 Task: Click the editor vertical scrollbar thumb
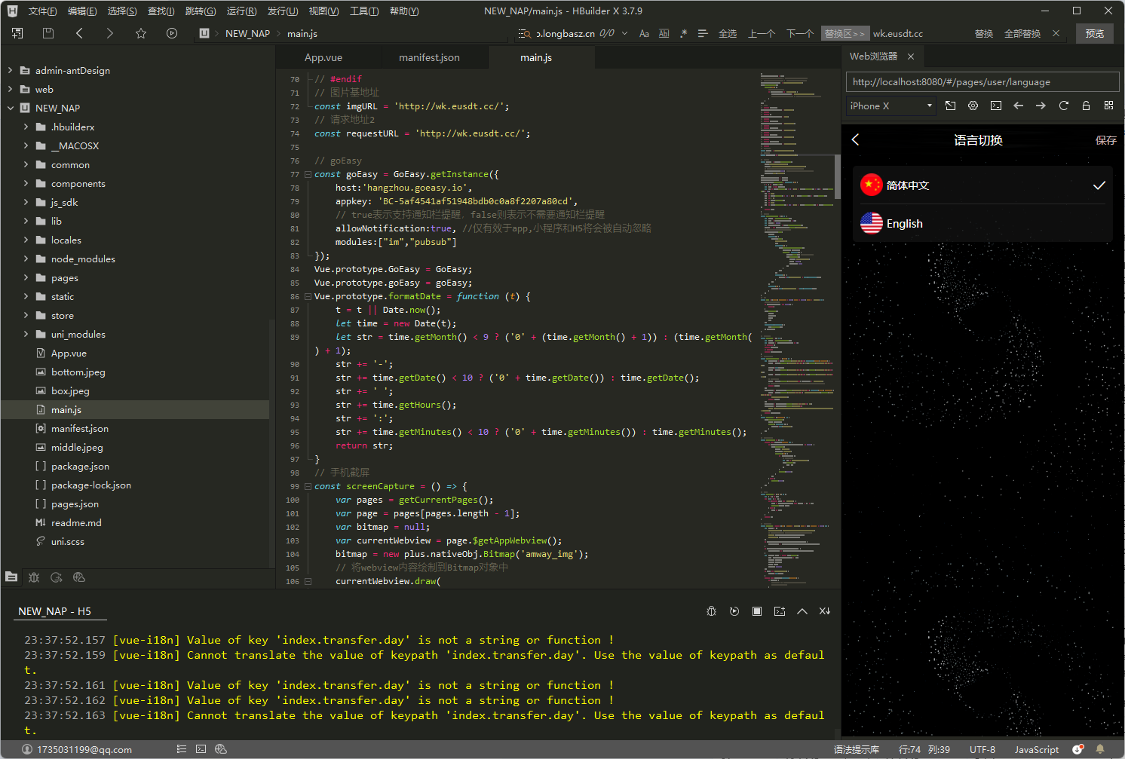click(x=837, y=177)
